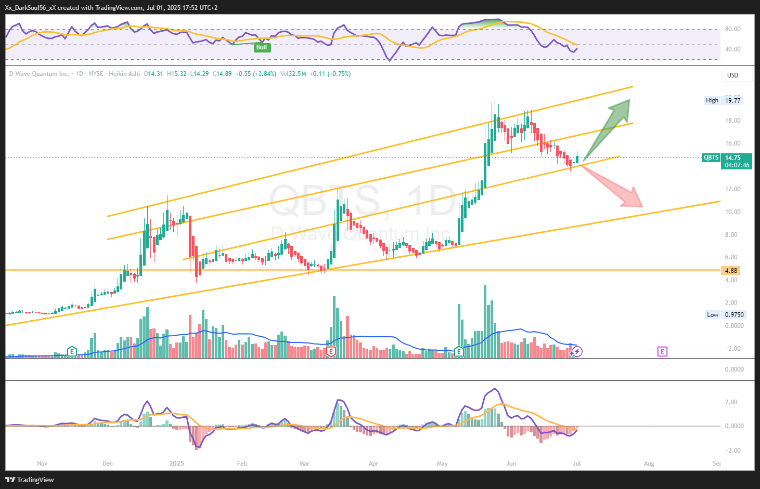This screenshot has width=760, height=489.
Task: Click the 16.00 price scale label
Action: pyautogui.click(x=733, y=143)
